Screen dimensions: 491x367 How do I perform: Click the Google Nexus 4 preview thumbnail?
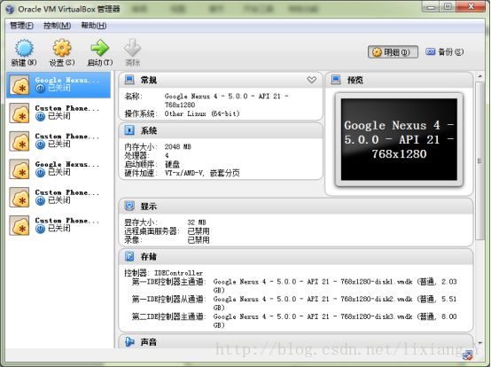[399, 139]
